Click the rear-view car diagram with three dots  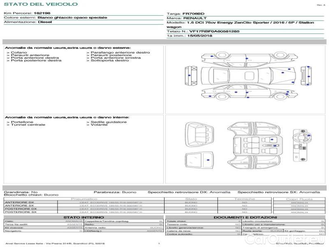coord(306,76)
